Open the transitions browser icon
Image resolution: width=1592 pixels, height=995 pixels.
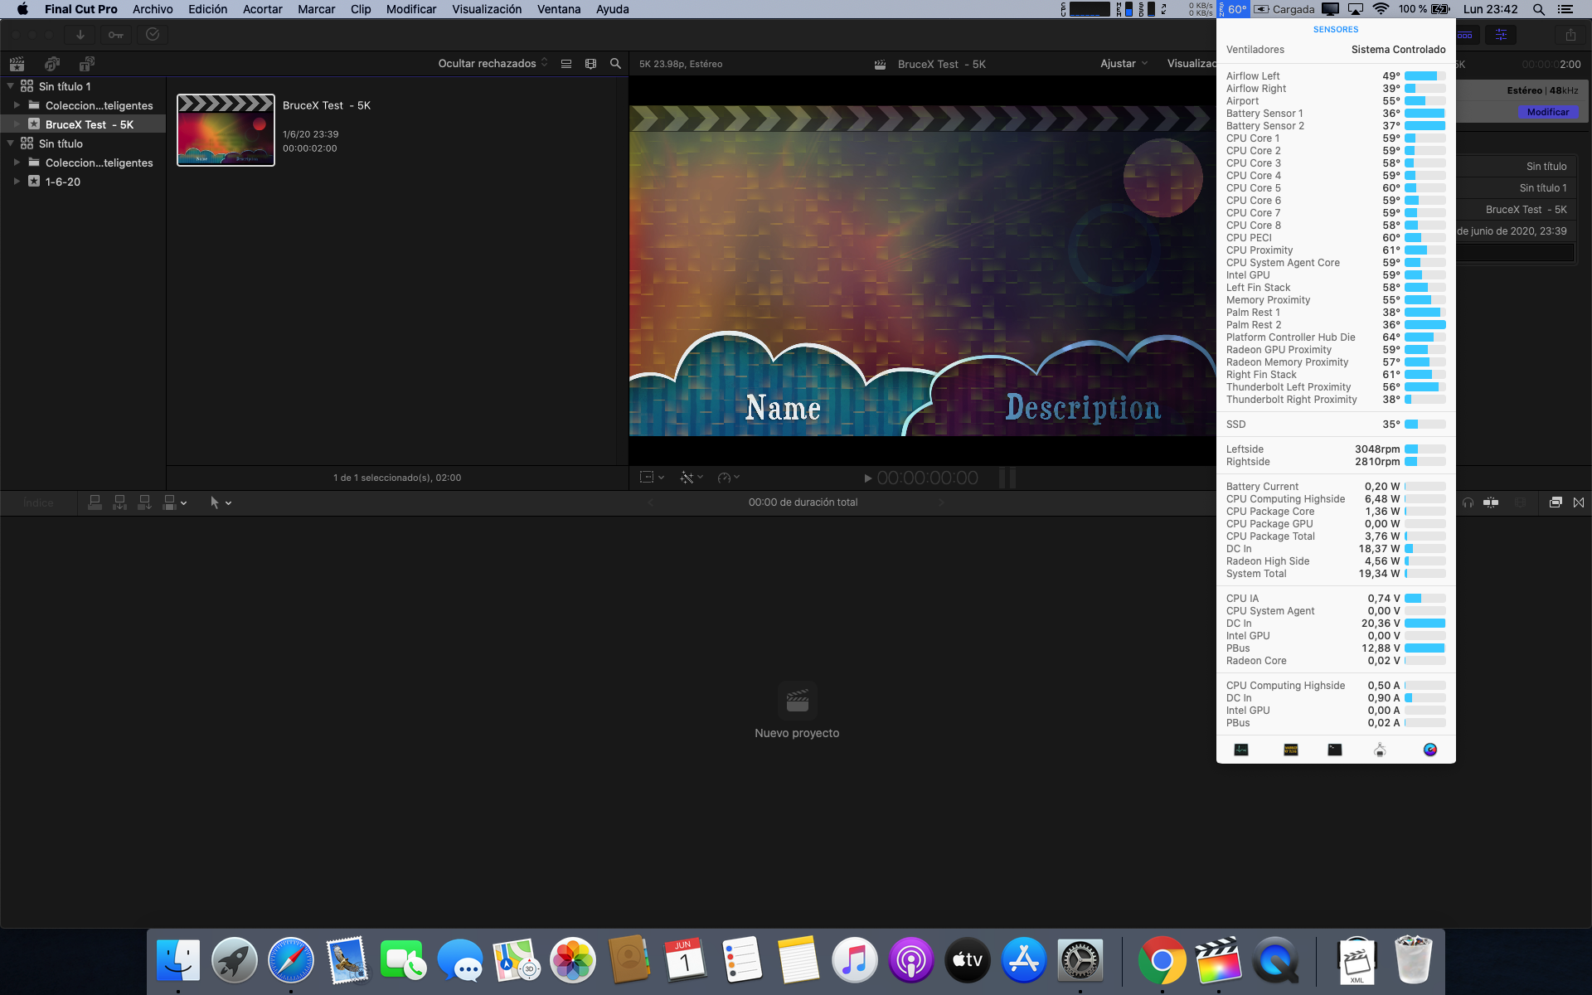pyautogui.click(x=1578, y=502)
